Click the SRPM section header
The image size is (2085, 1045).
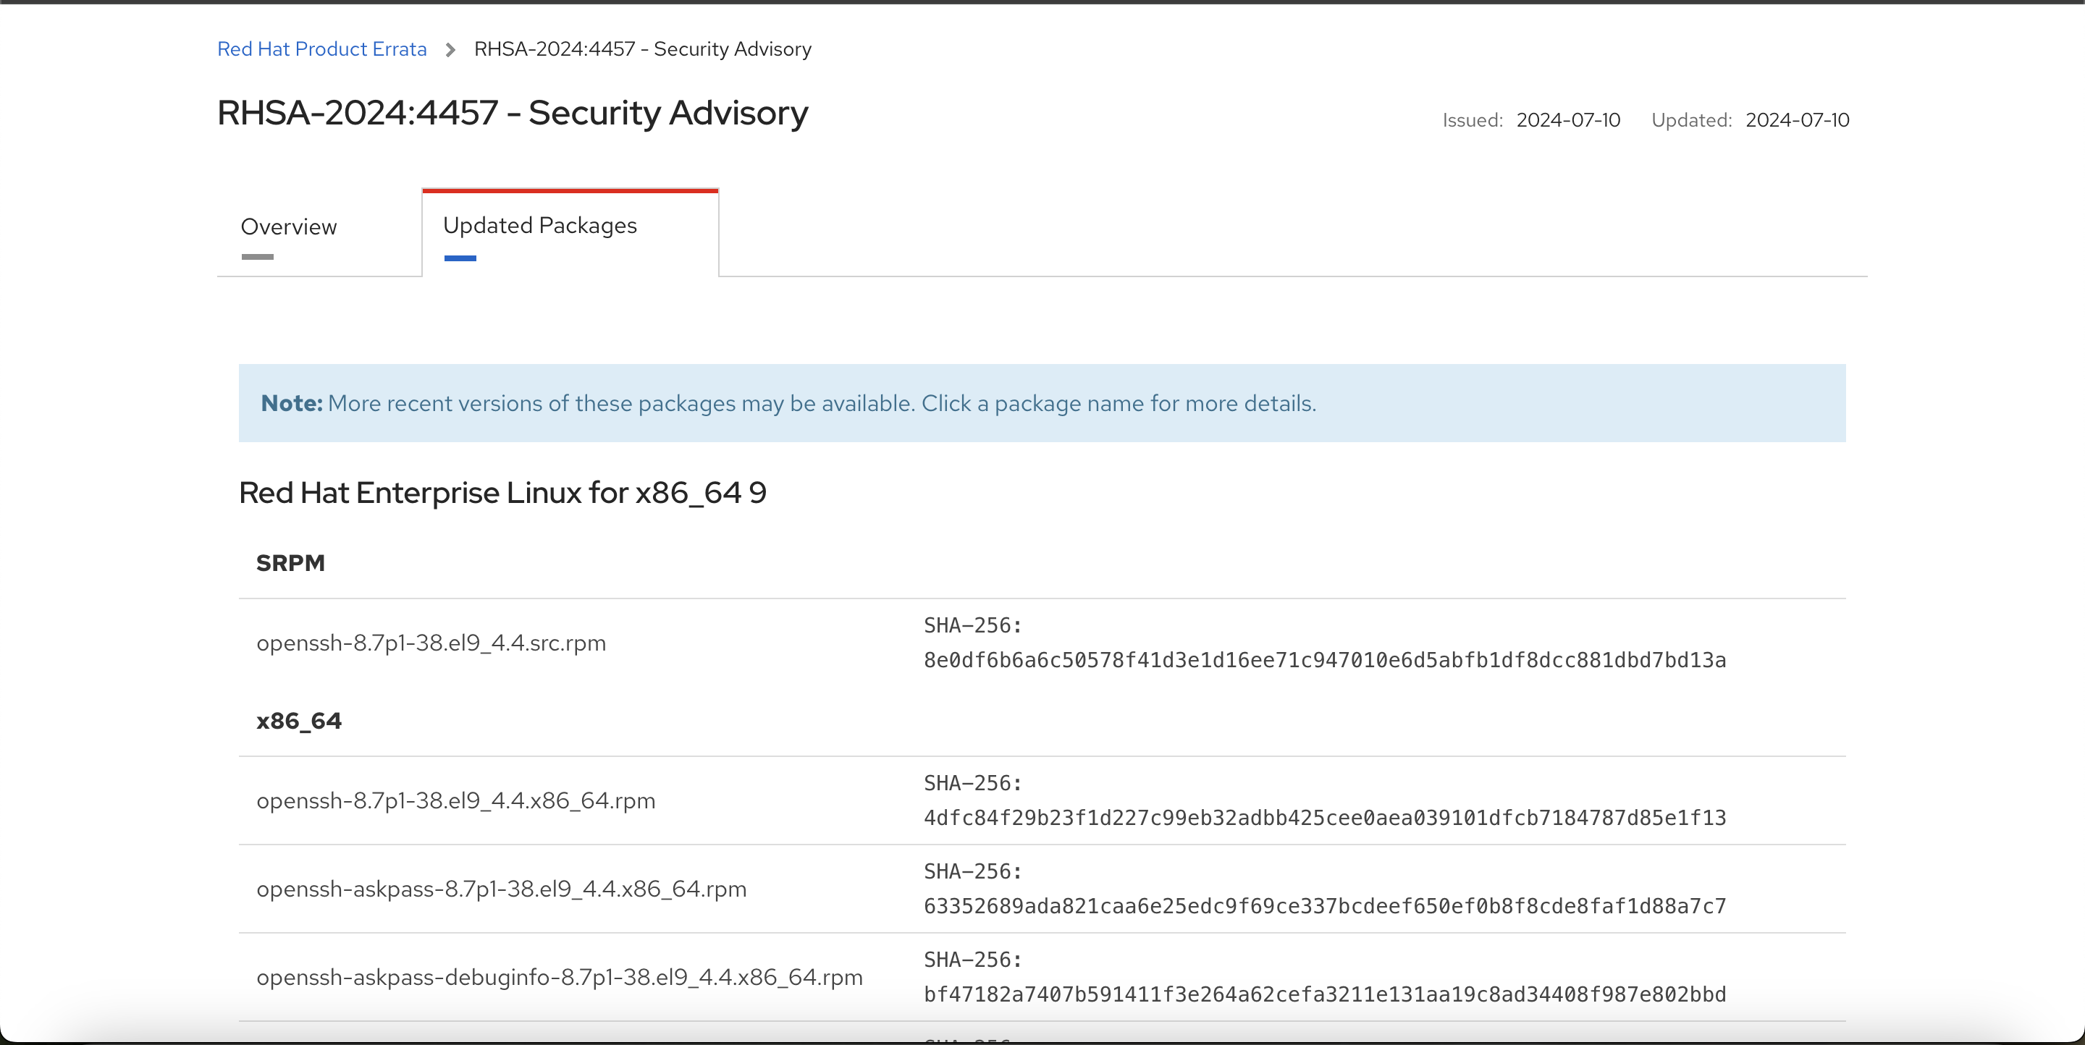click(290, 563)
